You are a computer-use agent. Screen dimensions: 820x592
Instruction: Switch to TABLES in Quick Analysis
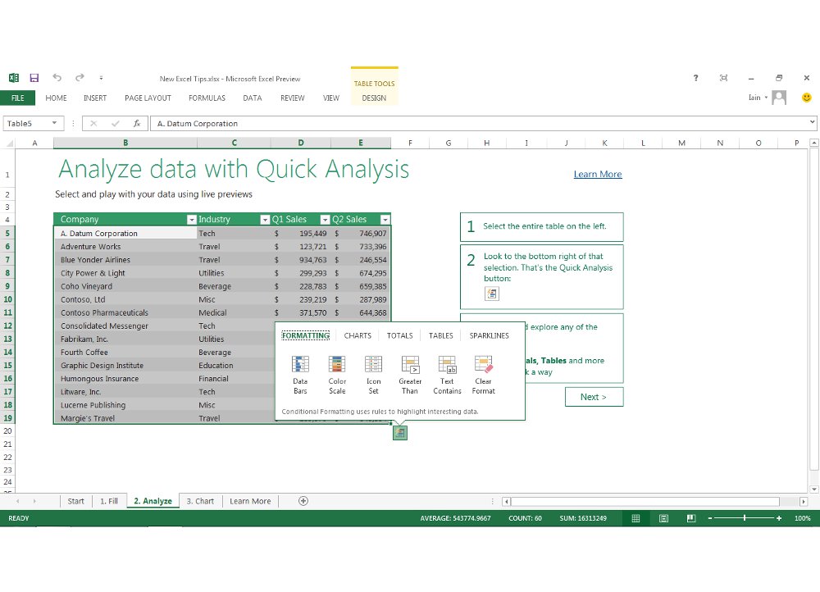(441, 335)
